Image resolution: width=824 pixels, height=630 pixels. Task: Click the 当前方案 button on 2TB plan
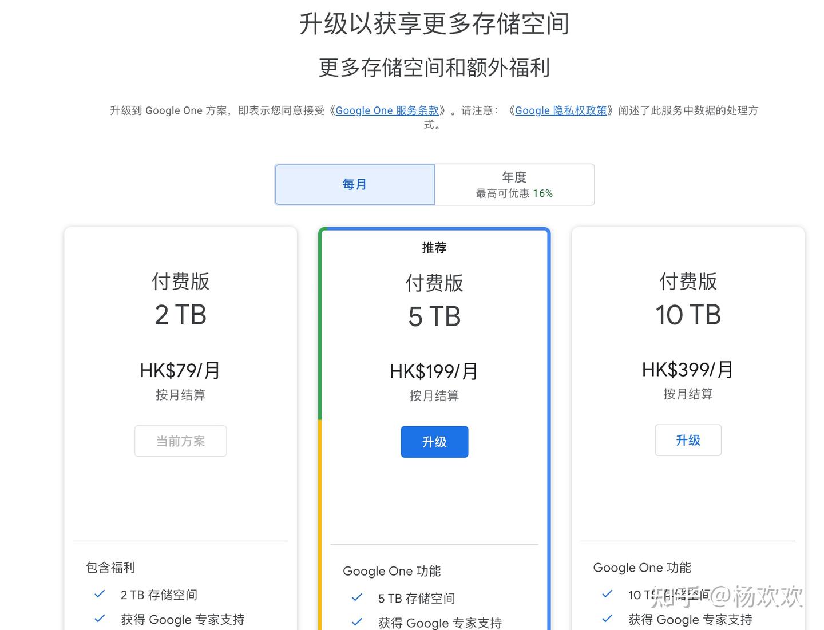click(x=180, y=441)
